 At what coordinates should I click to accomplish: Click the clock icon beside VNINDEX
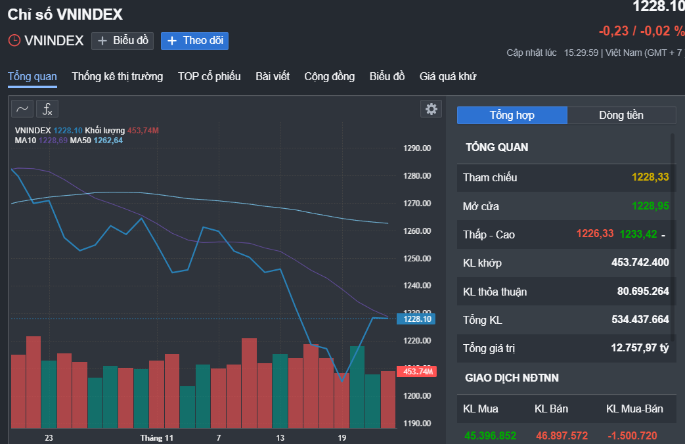click(x=14, y=41)
